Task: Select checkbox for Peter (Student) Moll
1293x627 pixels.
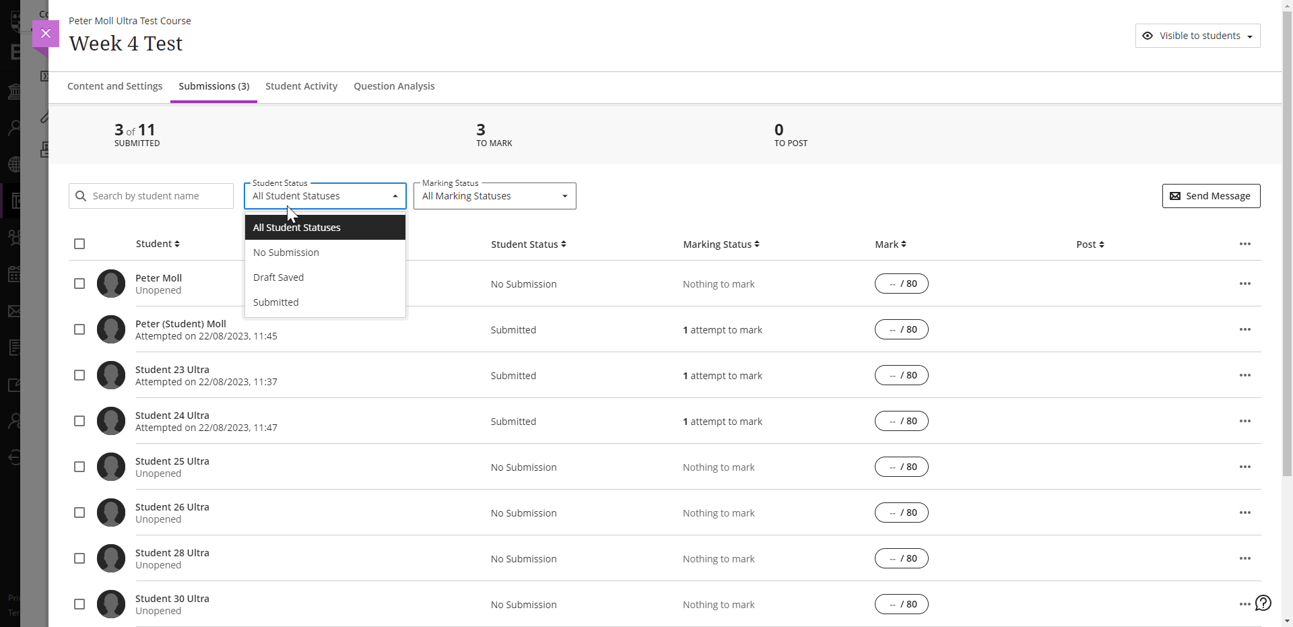Action: [x=79, y=329]
